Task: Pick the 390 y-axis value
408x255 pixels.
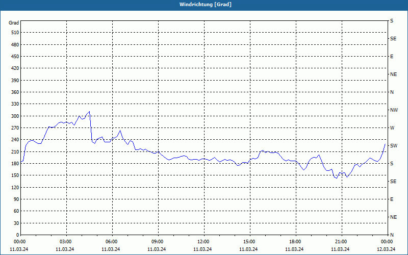Action: click(x=15, y=81)
